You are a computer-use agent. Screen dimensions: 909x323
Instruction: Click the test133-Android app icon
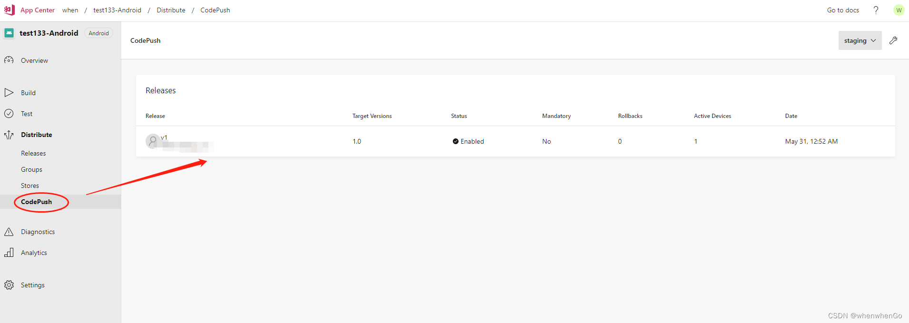9,33
